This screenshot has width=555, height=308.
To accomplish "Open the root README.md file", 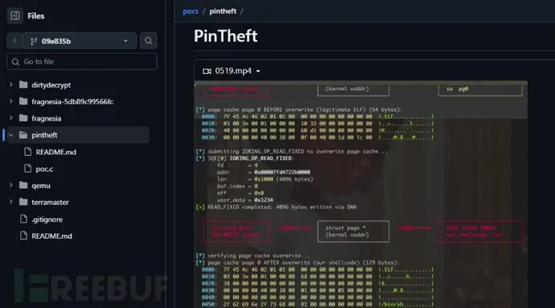I will point(51,236).
